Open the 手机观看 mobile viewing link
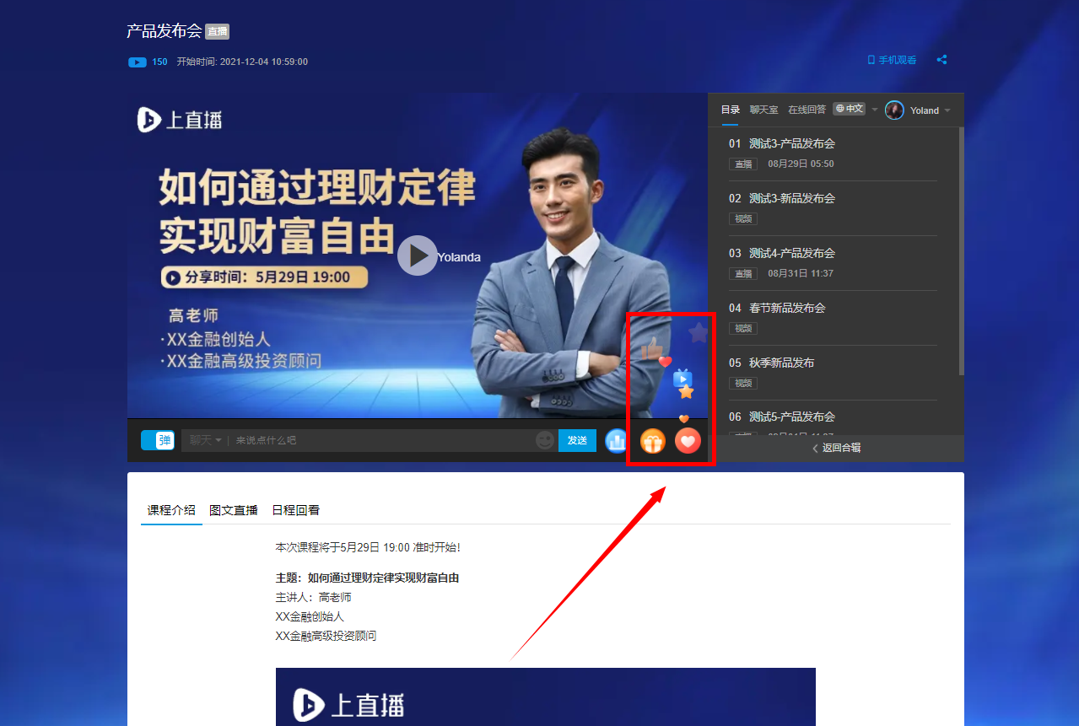Image resolution: width=1079 pixels, height=726 pixels. pyautogui.click(x=892, y=61)
